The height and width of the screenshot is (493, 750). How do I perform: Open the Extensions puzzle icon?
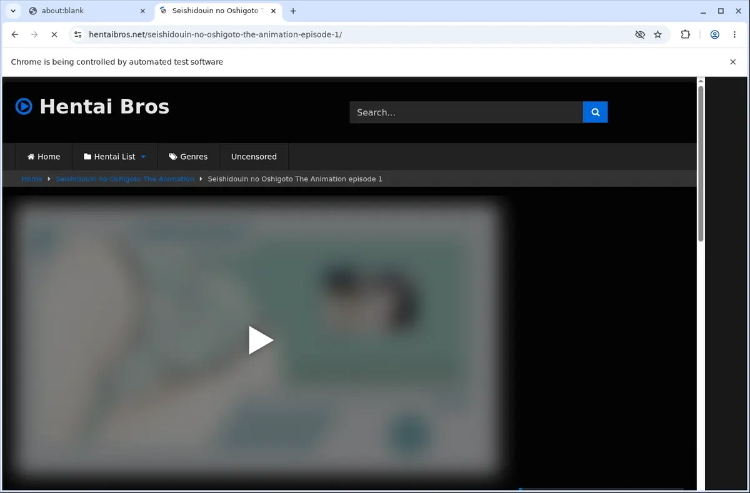(x=686, y=34)
